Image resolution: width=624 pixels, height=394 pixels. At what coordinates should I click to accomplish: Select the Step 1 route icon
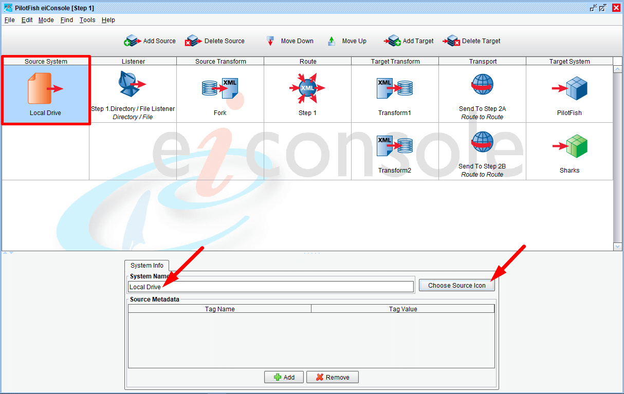coord(307,88)
